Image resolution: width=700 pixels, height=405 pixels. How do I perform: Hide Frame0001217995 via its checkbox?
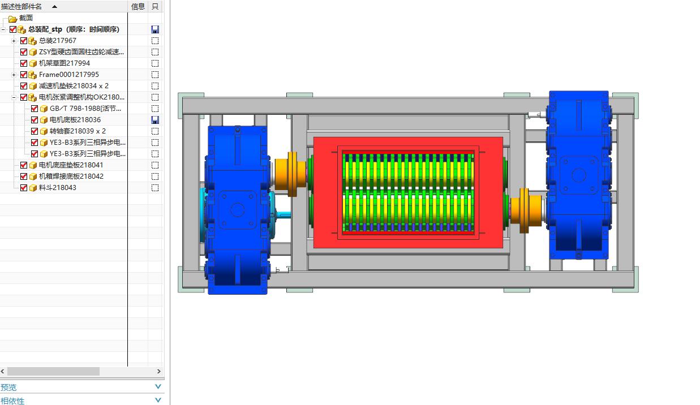24,75
